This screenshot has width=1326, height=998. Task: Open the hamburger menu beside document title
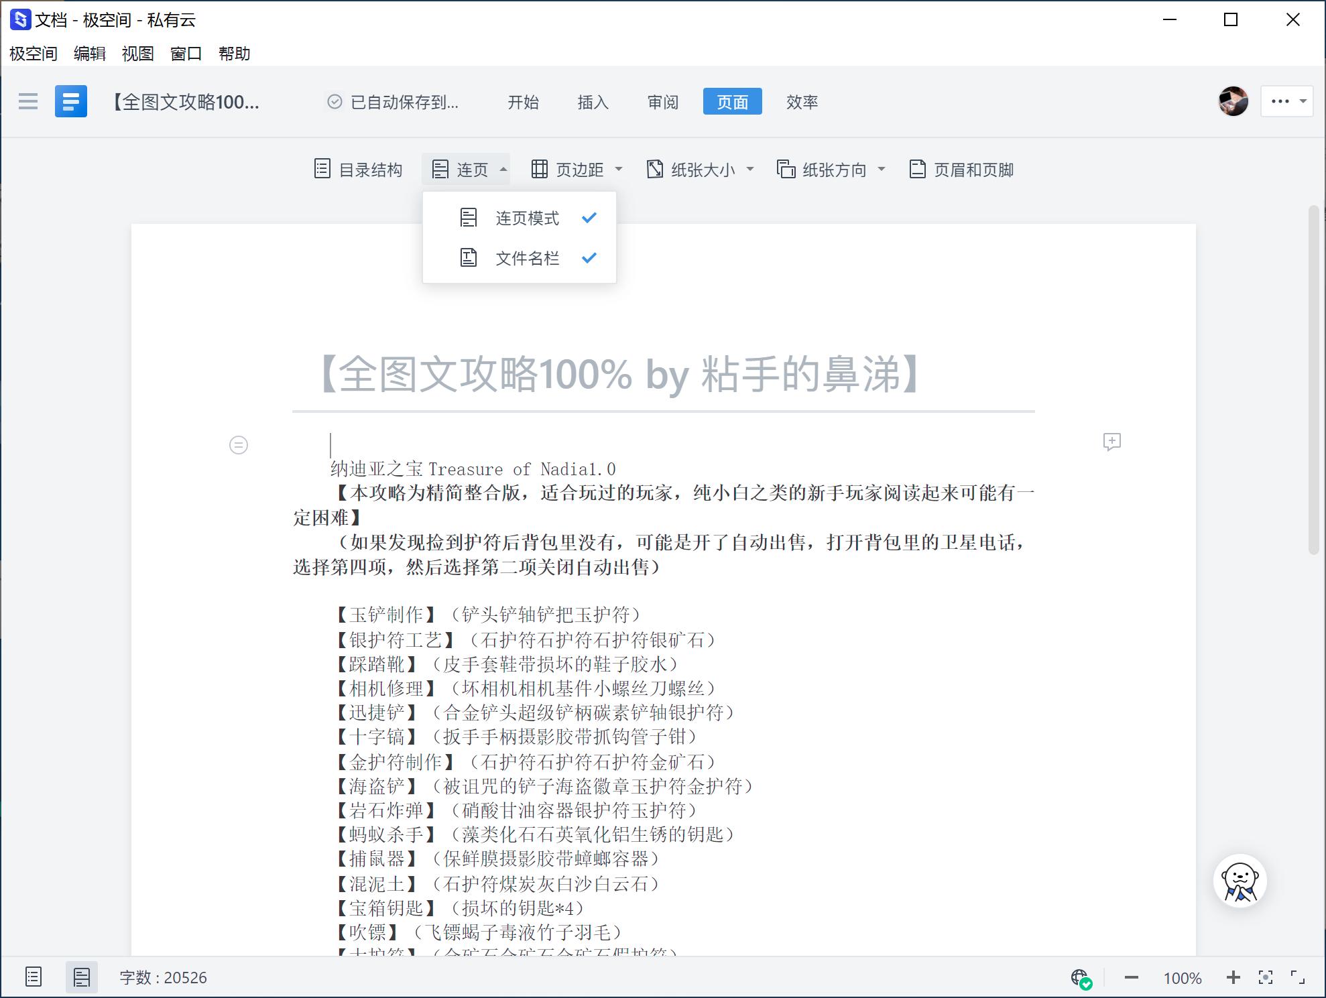click(x=28, y=101)
